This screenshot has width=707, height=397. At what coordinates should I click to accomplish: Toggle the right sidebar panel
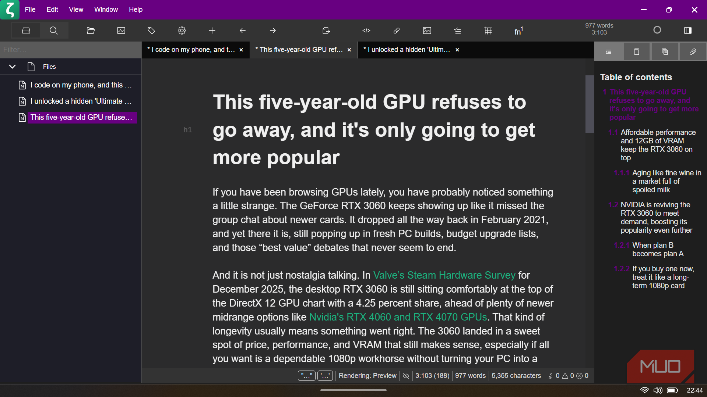(x=687, y=30)
